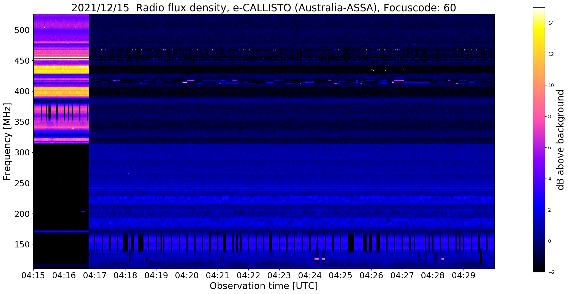Viewport: 569px width, 294px height.
Task: Click the dB above background colorbar label
Action: pos(561,140)
